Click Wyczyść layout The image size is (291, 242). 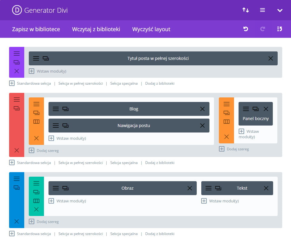pos(151,29)
